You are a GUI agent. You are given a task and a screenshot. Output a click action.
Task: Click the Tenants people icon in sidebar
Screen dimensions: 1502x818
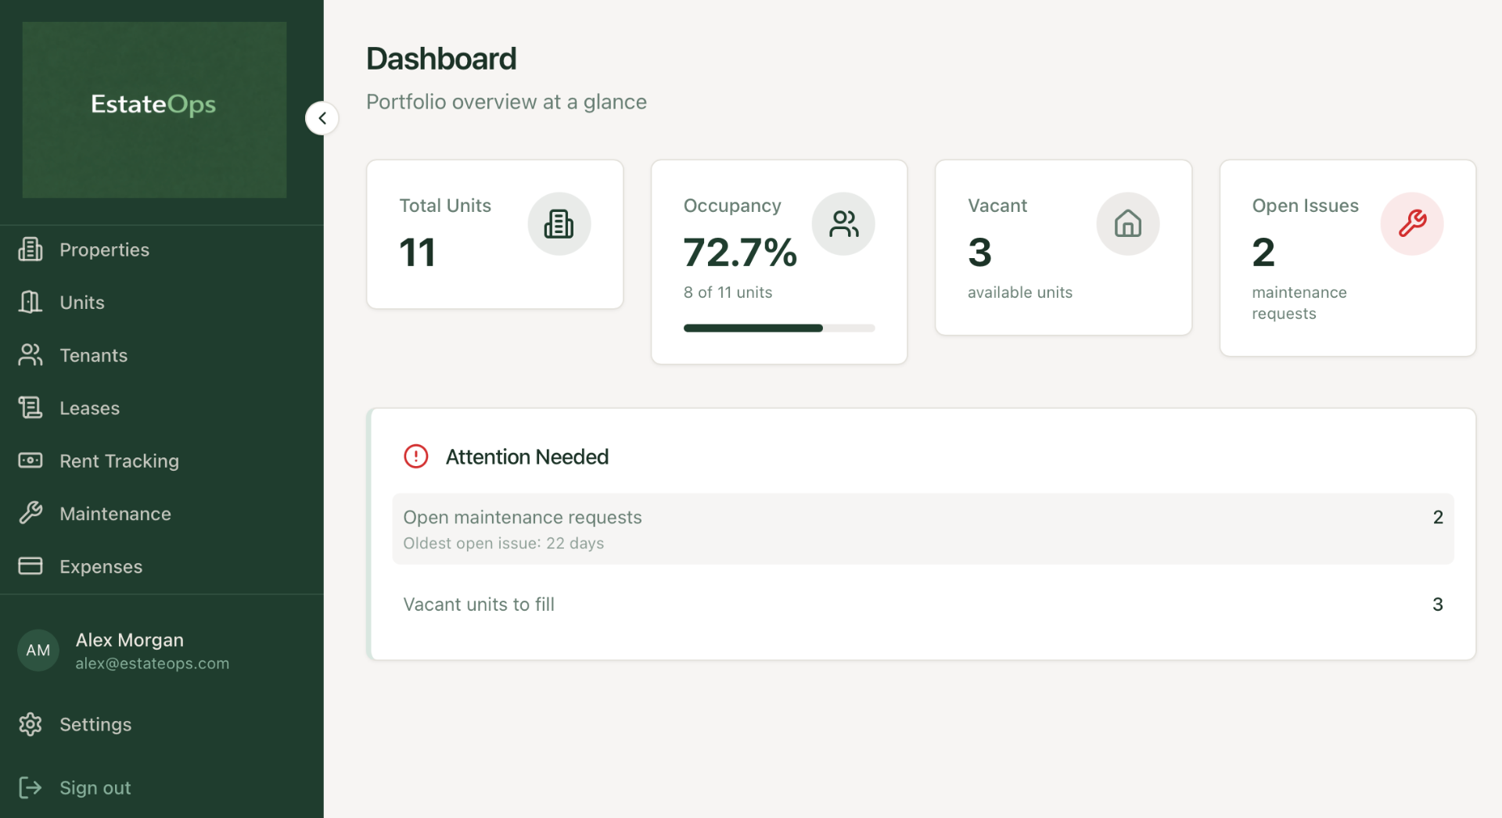tap(31, 355)
